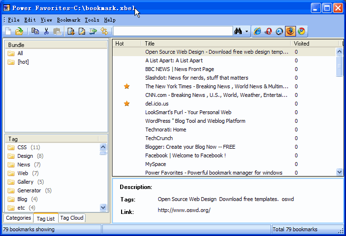Select the Firefox browser icon
346x236 pixels.
(290, 31)
